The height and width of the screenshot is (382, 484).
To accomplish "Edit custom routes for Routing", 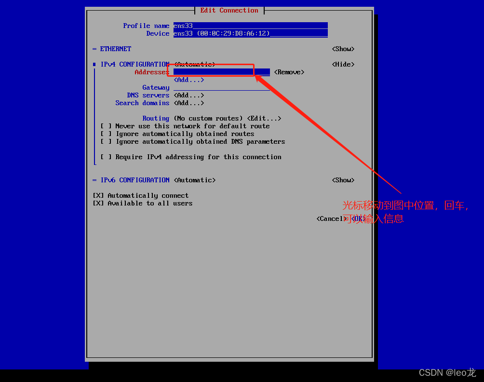I will 264,118.
